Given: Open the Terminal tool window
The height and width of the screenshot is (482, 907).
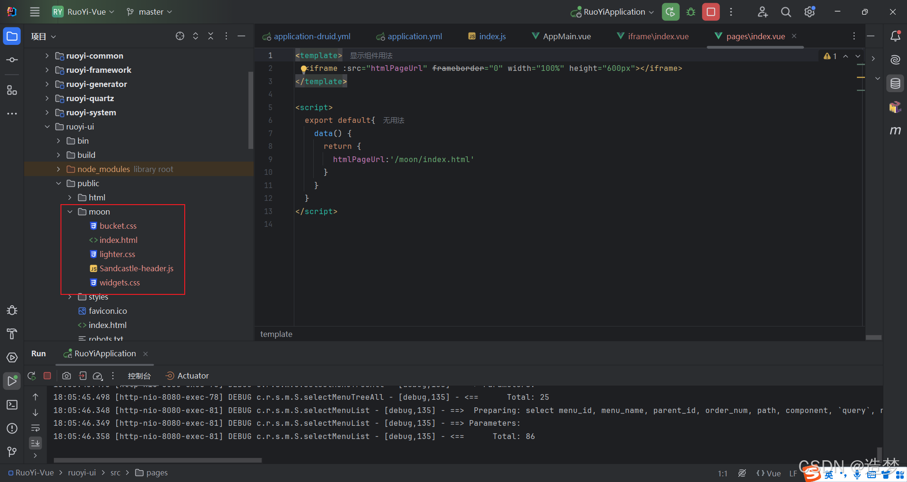Looking at the screenshot, I should coord(12,405).
